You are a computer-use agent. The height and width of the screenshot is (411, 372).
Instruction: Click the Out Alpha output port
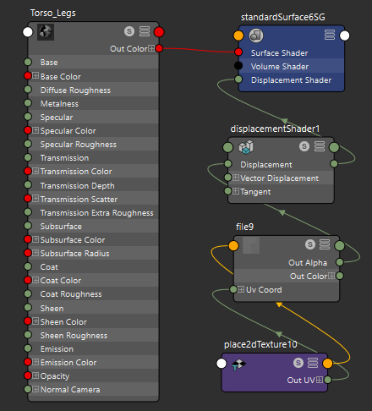(340, 262)
